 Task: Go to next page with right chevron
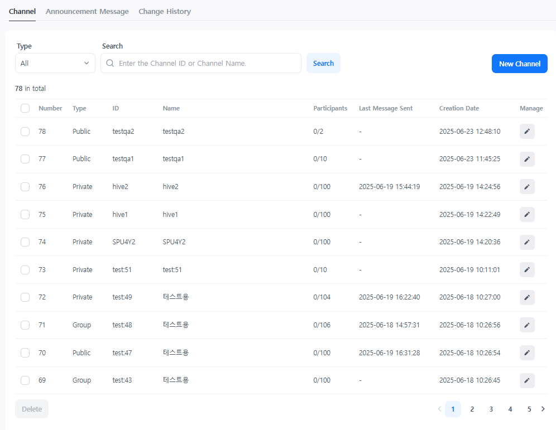coord(543,409)
